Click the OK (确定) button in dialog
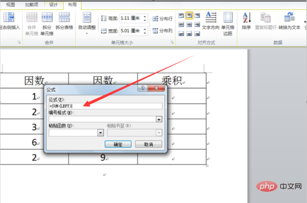 pyautogui.click(x=118, y=144)
